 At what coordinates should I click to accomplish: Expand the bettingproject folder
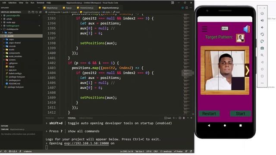(x=13, y=26)
